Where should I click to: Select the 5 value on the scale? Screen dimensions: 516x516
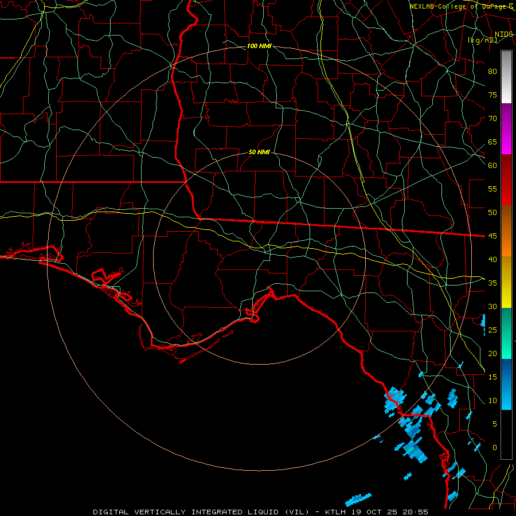point(495,424)
